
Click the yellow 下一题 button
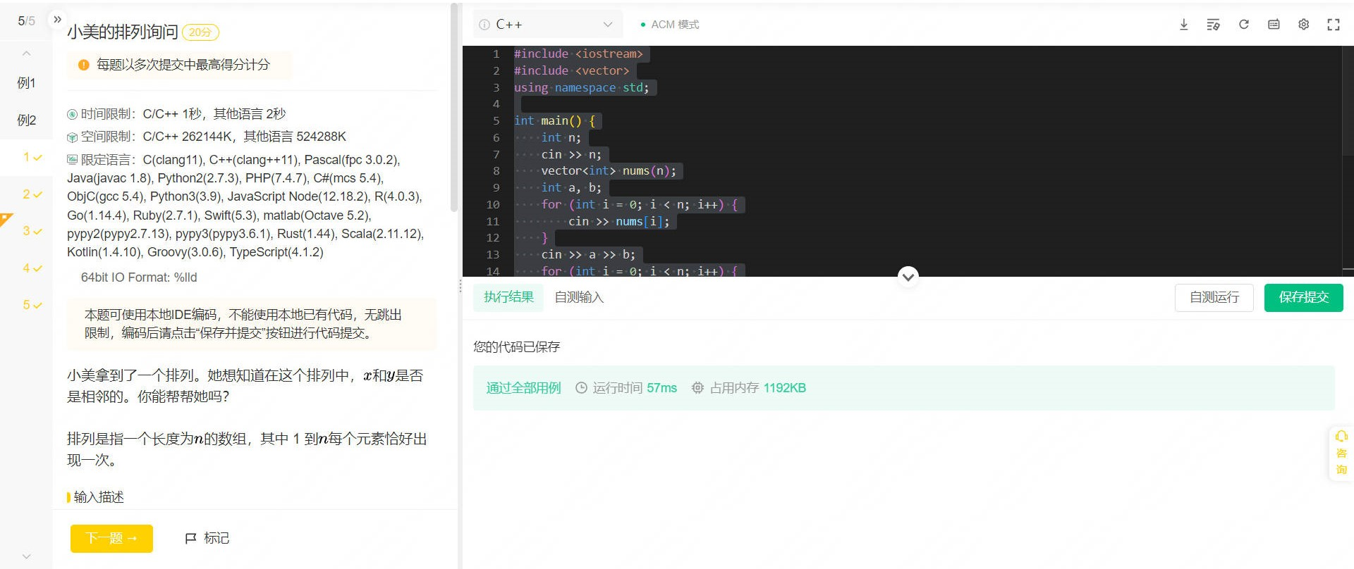[x=111, y=539]
